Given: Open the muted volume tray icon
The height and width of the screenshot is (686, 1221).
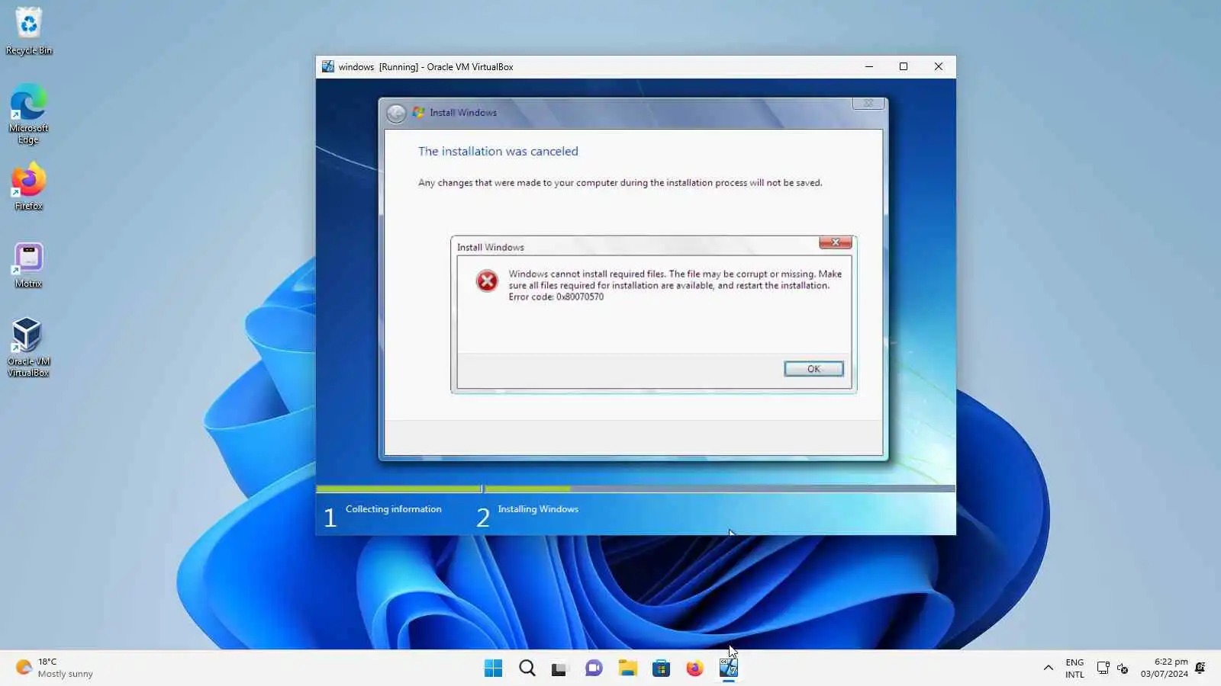Looking at the screenshot, I should click(1123, 668).
